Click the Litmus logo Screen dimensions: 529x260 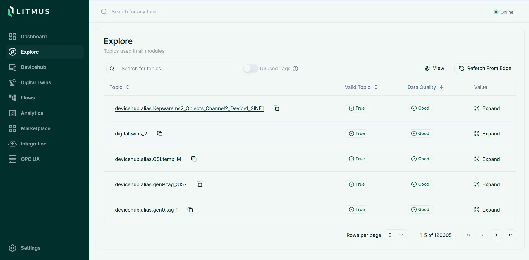29,11
